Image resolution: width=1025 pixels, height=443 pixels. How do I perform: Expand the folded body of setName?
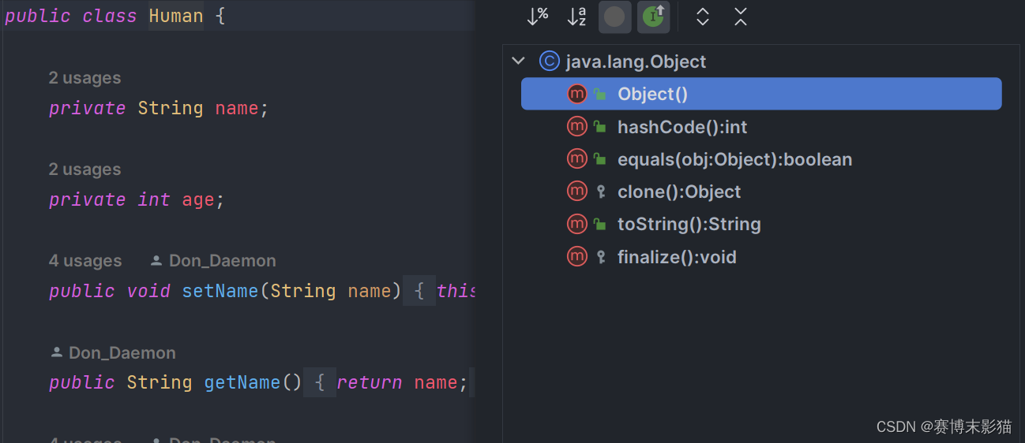coord(419,291)
